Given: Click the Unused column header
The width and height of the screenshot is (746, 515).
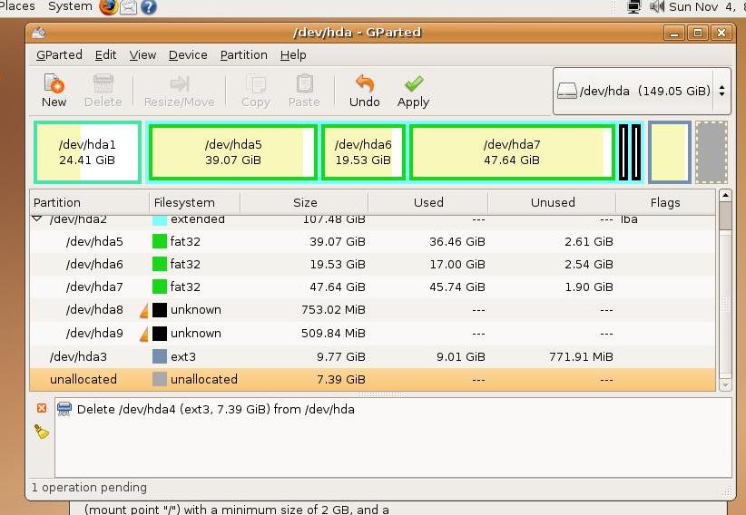Looking at the screenshot, I should 552,202.
